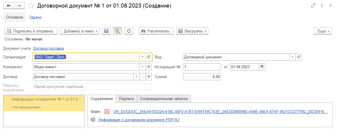This screenshot has width=338, height=130.
Task: Open the Еще menu
Action: click(x=322, y=31)
